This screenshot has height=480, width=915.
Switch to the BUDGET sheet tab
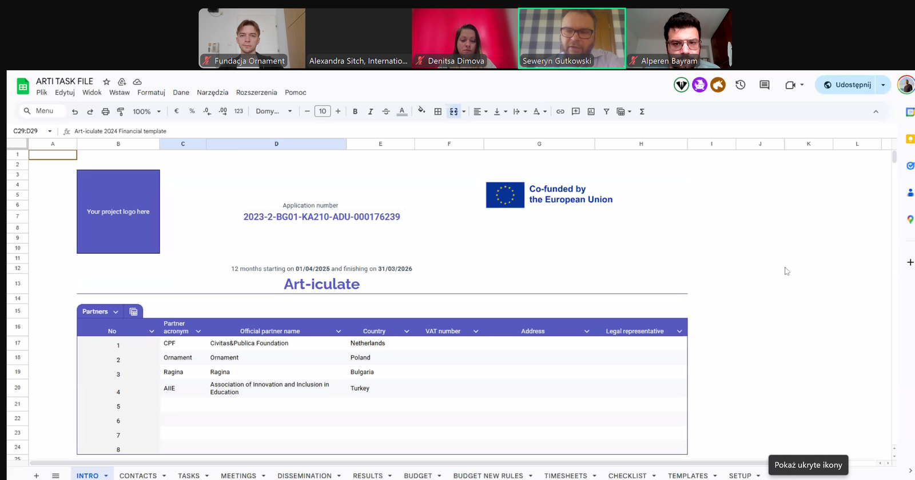tap(418, 475)
